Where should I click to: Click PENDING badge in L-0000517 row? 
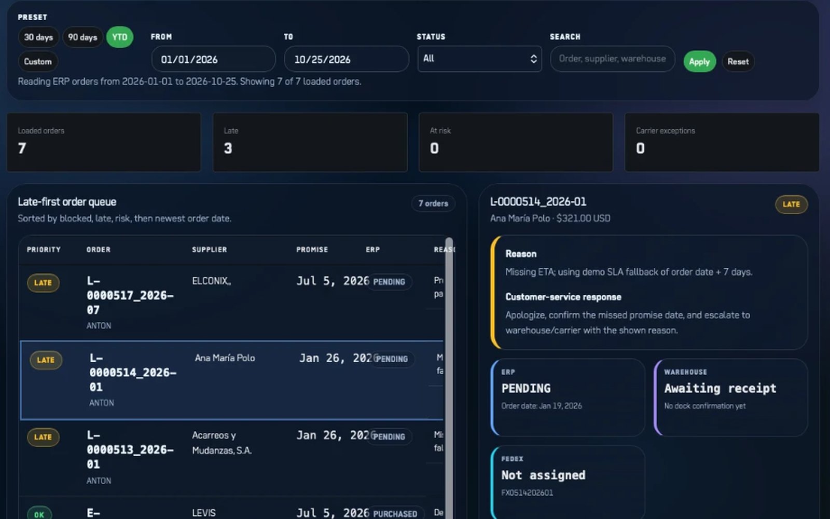coord(389,282)
